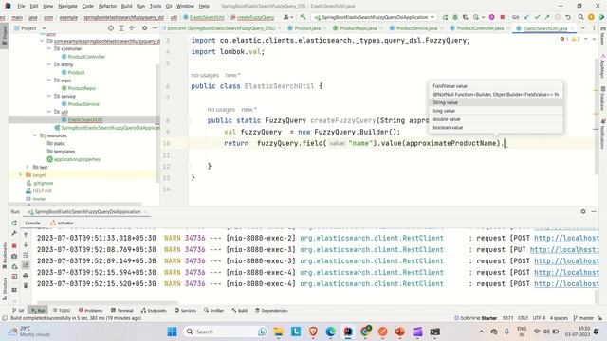Open Brave browser from taskbar
The height and width of the screenshot is (341, 607).
[x=313, y=332]
